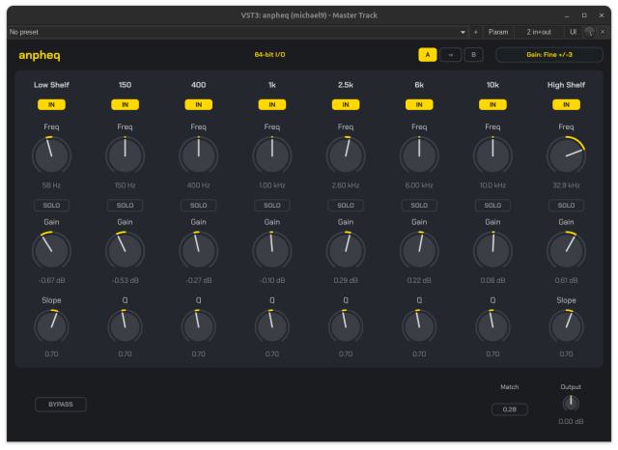Click the High Shelf Freq knob
The image size is (618, 450).
tap(567, 155)
